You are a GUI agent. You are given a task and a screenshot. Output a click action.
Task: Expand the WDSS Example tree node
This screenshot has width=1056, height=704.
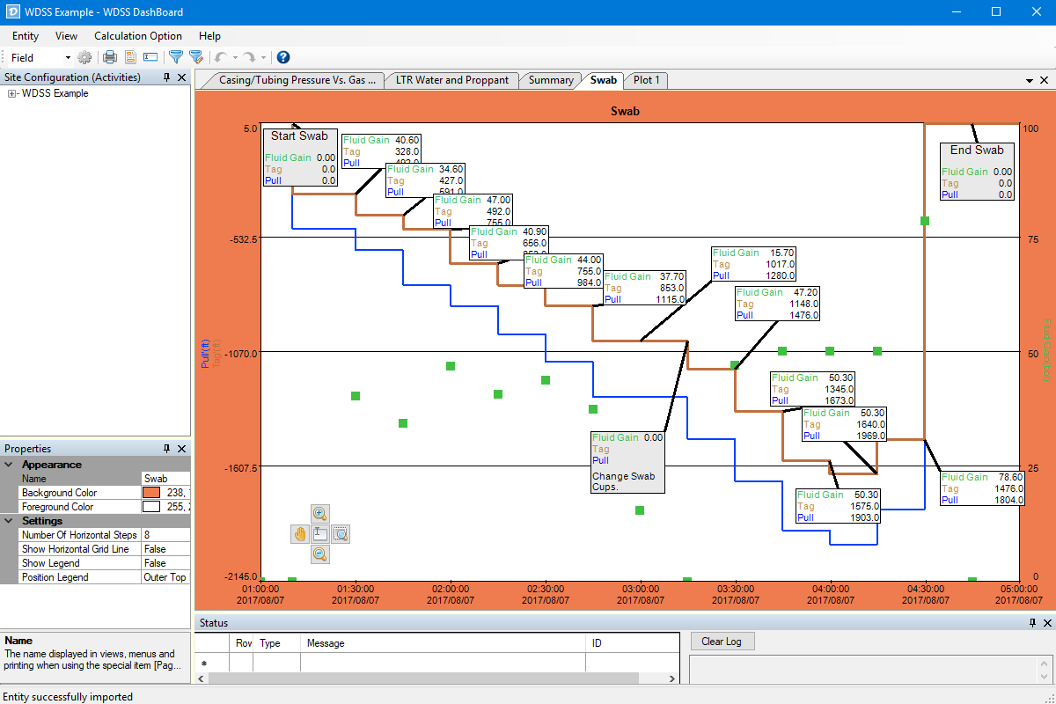point(12,93)
